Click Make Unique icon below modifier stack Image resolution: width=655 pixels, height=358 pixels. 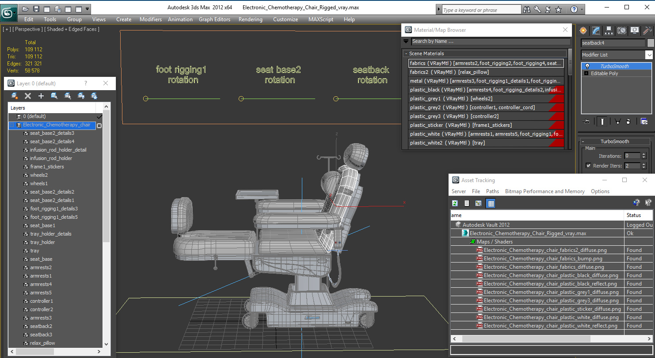(x=618, y=122)
